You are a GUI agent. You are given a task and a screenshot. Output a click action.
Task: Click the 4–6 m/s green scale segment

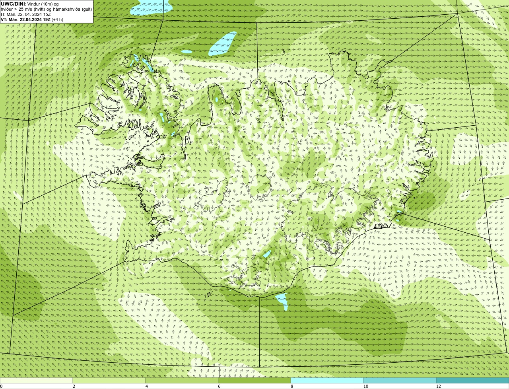[182, 381]
